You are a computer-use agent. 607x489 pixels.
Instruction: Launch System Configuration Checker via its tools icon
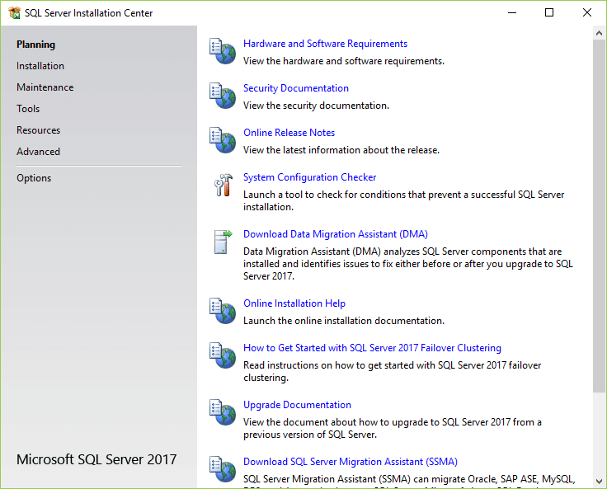[223, 186]
